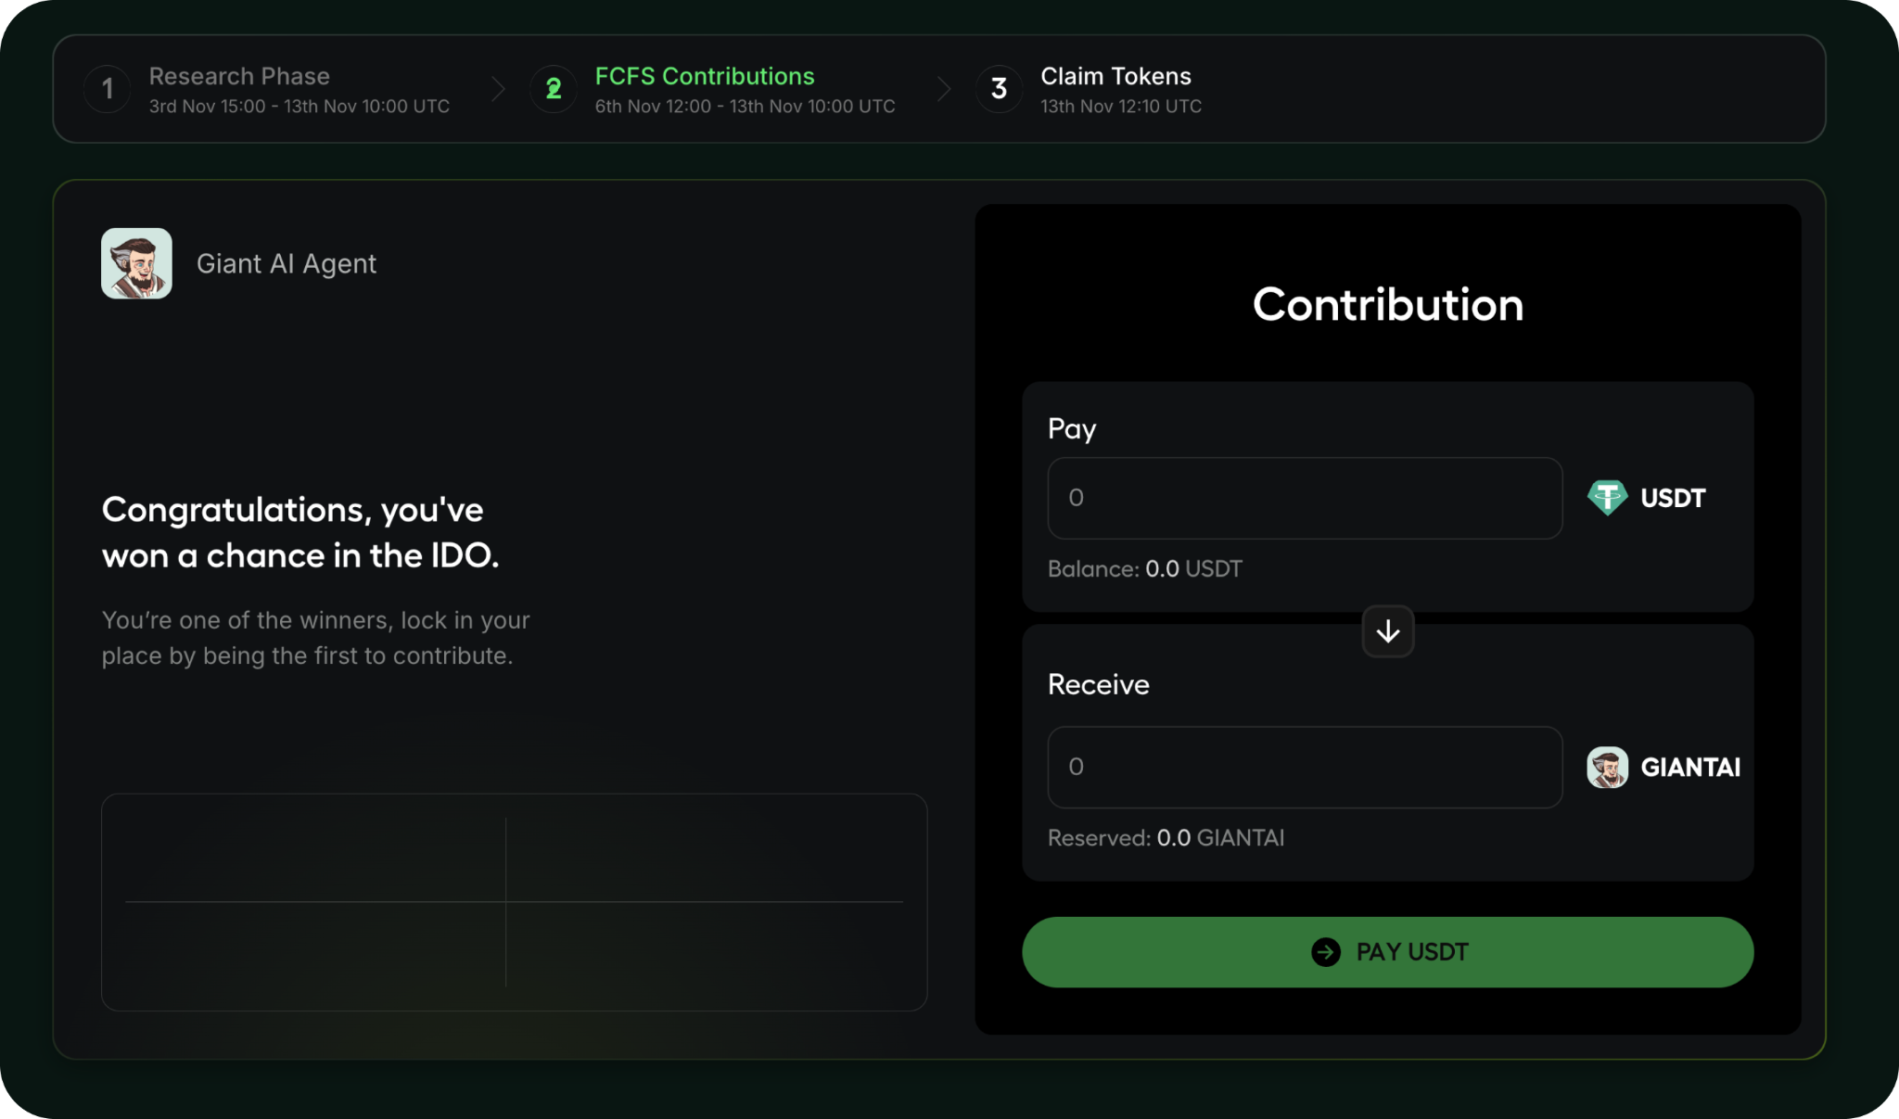
Task: Click chevron between FCFS and Claim Tokens
Action: (x=944, y=89)
